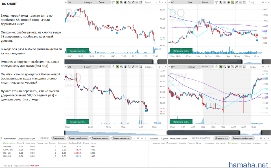Viewport: 271px width, 168px height.
Task: Open settings gear of DQ День chart
Action: pyautogui.click(x=263, y=2)
